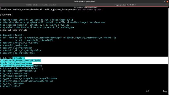Screen dimensions: 169x95
Task: Close the vagrant@node1 terminal tab
Action: pos(166,5)
